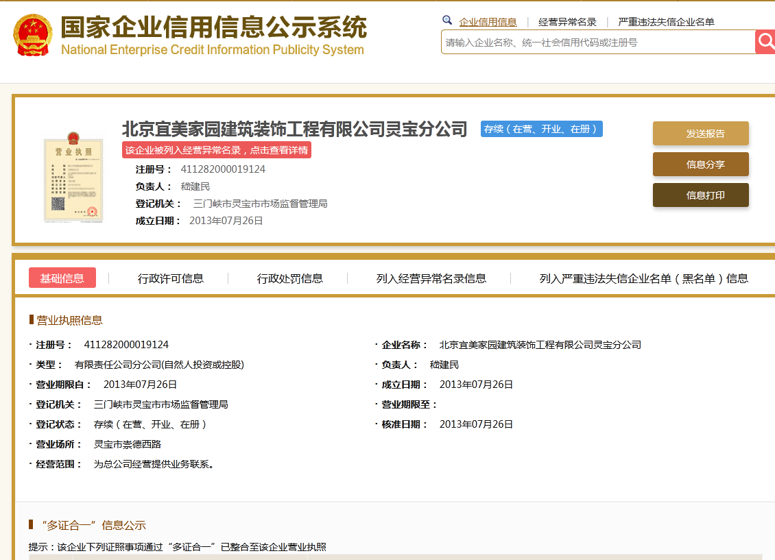Click the red search magnifier button
Image resolution: width=775 pixels, height=560 pixels.
point(765,42)
